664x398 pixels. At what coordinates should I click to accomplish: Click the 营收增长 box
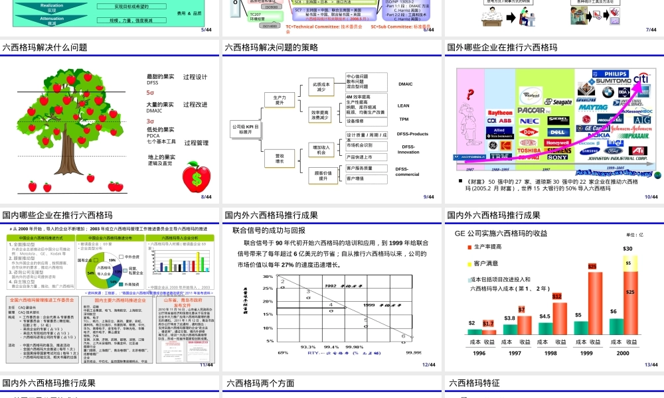click(280, 159)
